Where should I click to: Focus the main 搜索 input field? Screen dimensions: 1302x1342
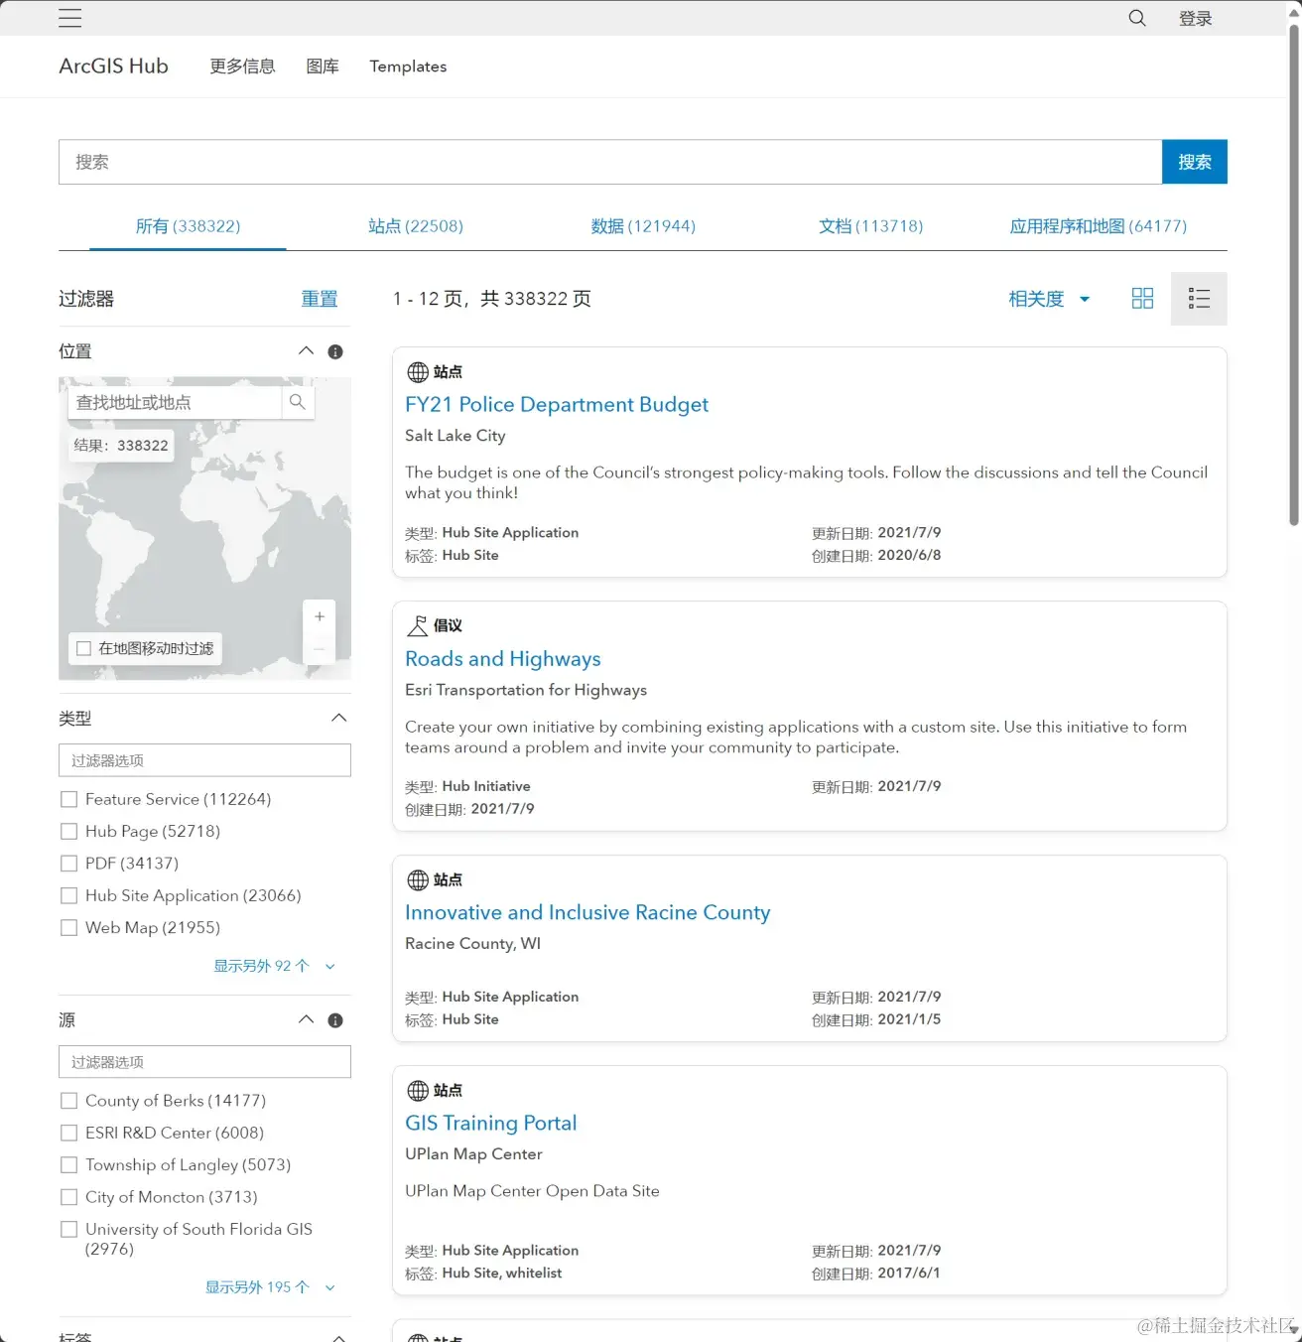[x=610, y=162]
